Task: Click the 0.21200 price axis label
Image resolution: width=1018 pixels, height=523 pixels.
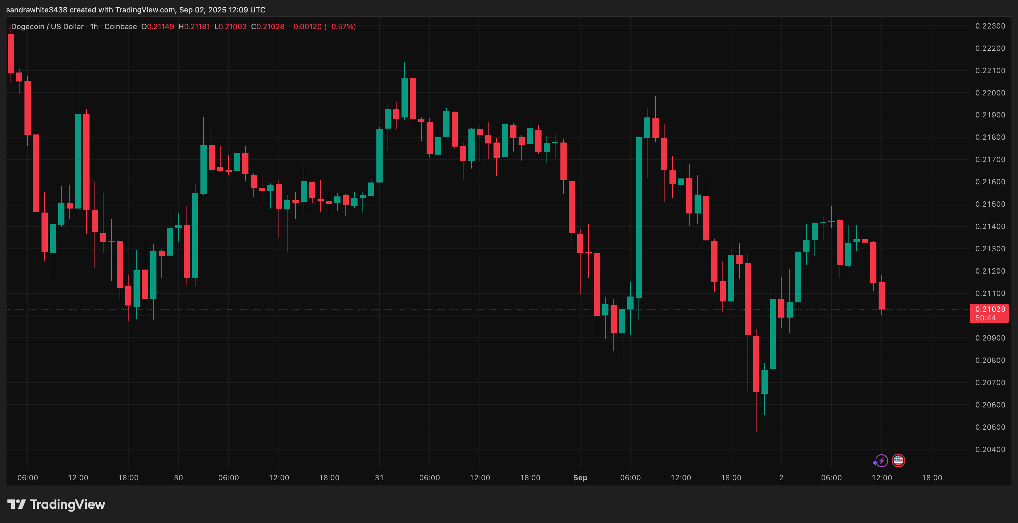Action: [990, 271]
